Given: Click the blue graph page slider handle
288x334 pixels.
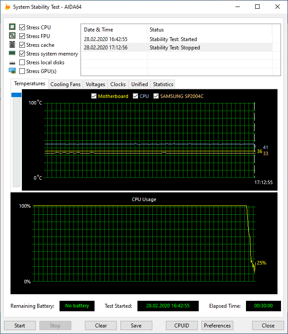Looking at the screenshot, I should pos(17,95).
